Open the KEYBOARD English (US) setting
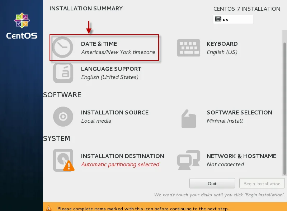The height and width of the screenshot is (211, 287). 222,48
